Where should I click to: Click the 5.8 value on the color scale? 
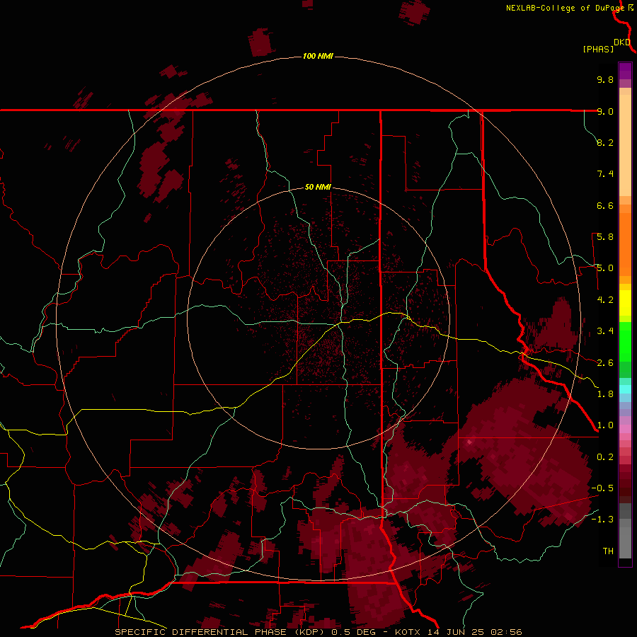[605, 237]
